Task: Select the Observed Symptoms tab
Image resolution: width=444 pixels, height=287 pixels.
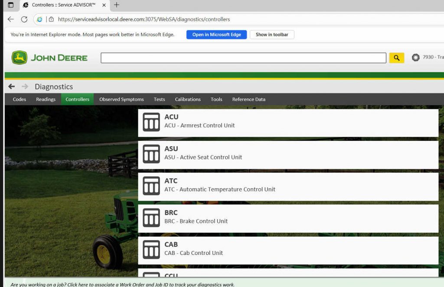Action: pos(121,99)
